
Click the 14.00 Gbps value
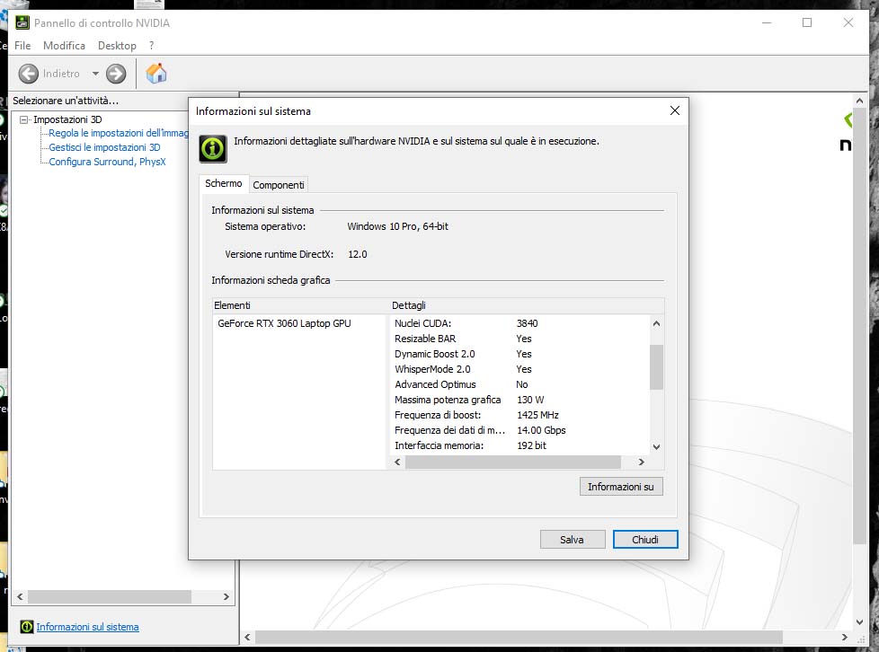541,430
